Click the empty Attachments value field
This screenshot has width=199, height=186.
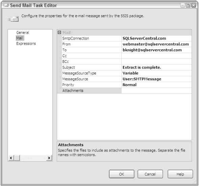pos(156,91)
